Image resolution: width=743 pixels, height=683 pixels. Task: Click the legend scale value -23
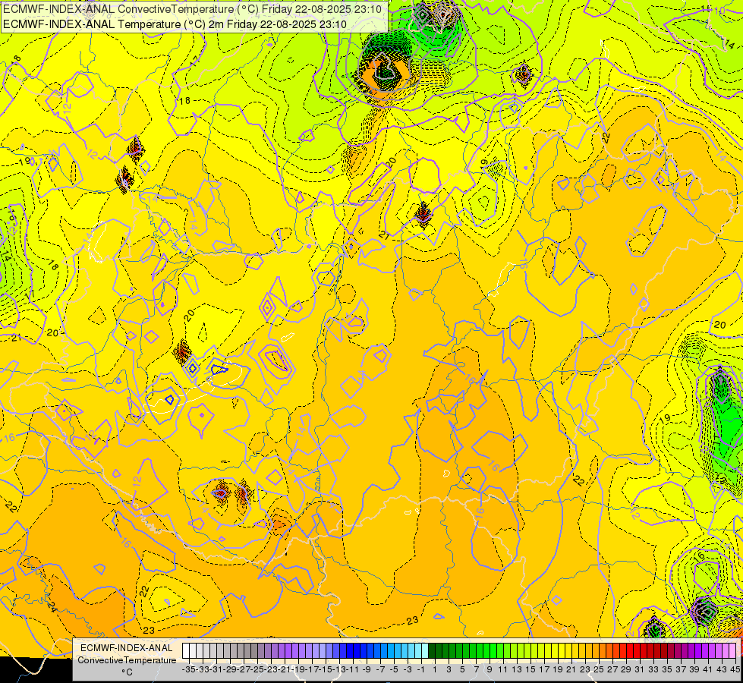coord(271,670)
